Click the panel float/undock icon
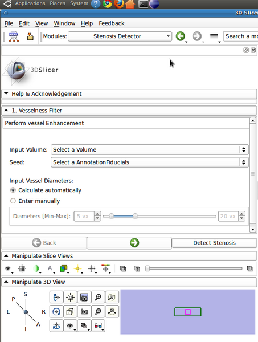This screenshot has height=342, width=258. (x=246, y=50)
